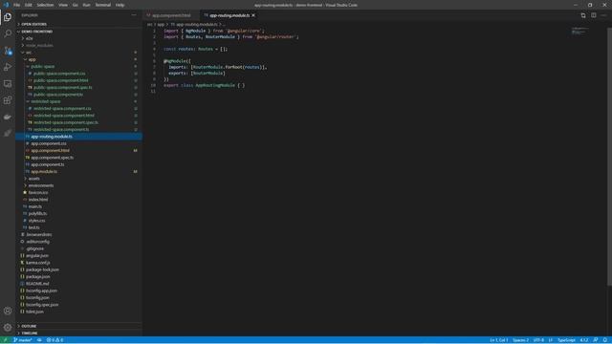Click the notifications bell icon
612x344 pixels.
pyautogui.click(x=604, y=340)
